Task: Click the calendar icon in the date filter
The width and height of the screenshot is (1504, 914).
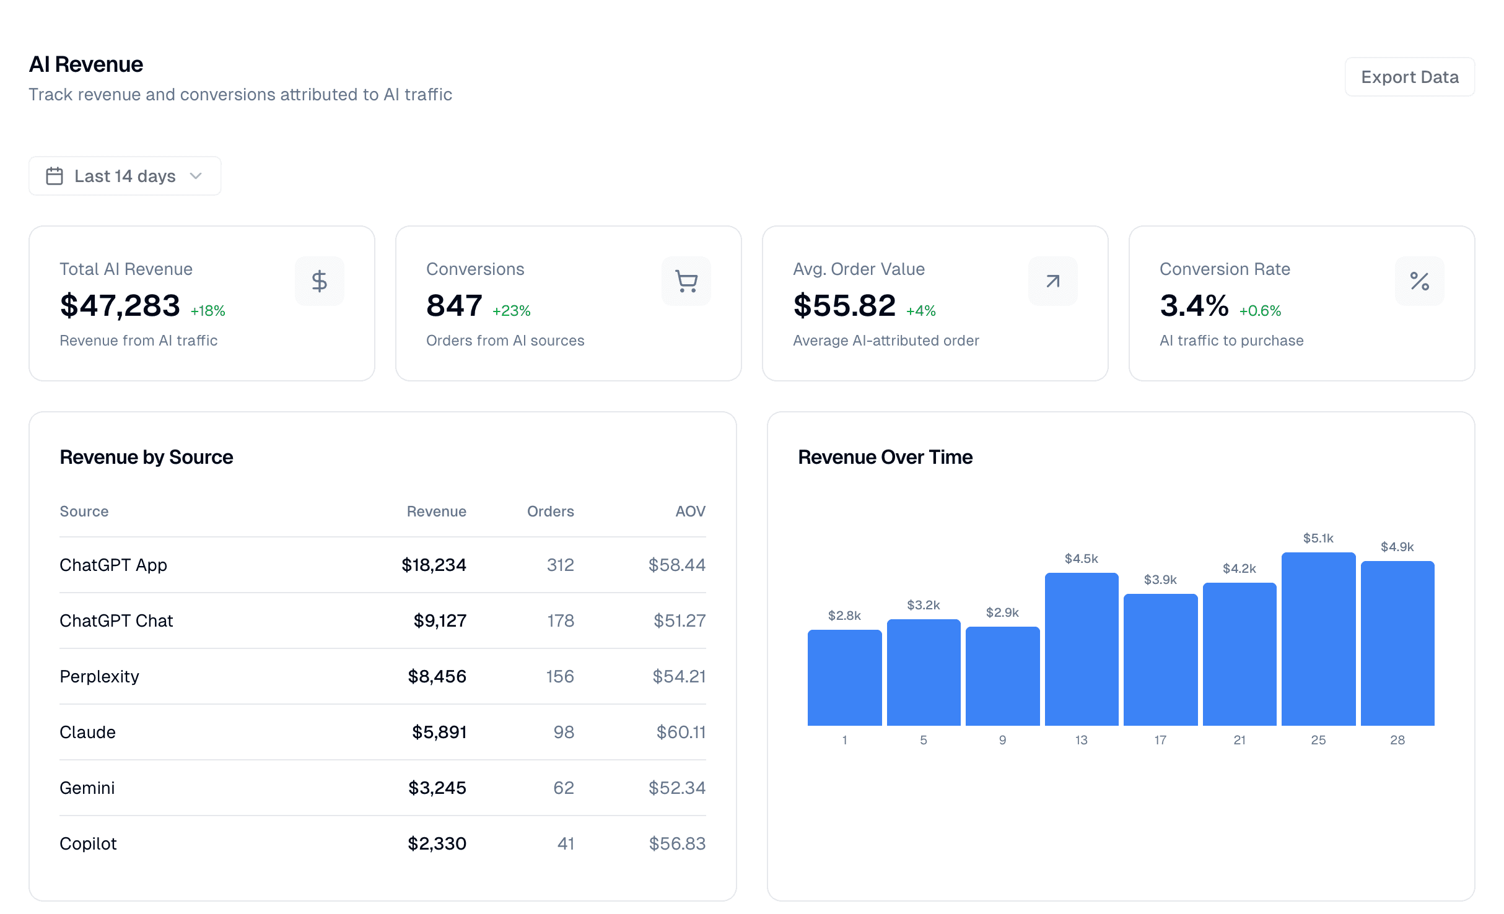Action: coord(55,176)
